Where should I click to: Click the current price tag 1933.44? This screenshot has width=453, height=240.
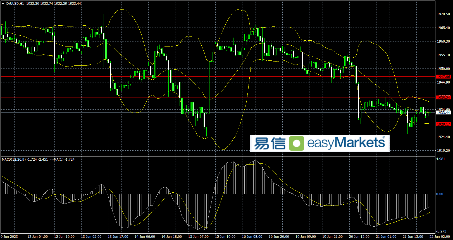pos(444,113)
